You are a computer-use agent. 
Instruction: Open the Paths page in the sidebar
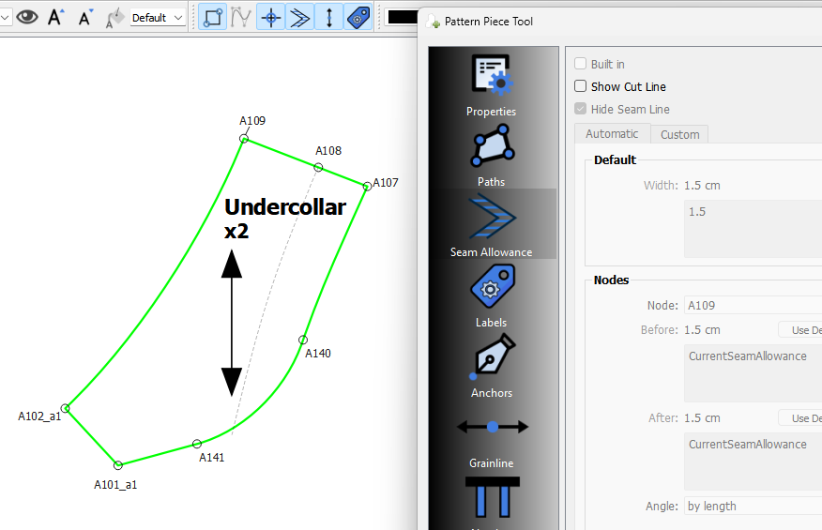tap(491, 155)
